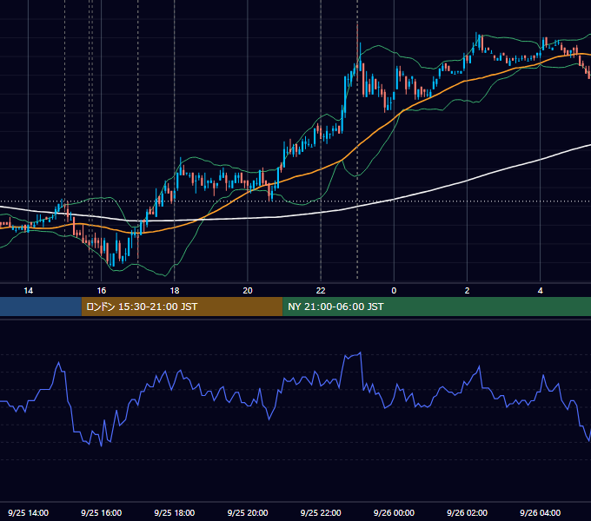The image size is (591, 521).
Task: Click the 9/25 16:00 date label
Action: (102, 512)
